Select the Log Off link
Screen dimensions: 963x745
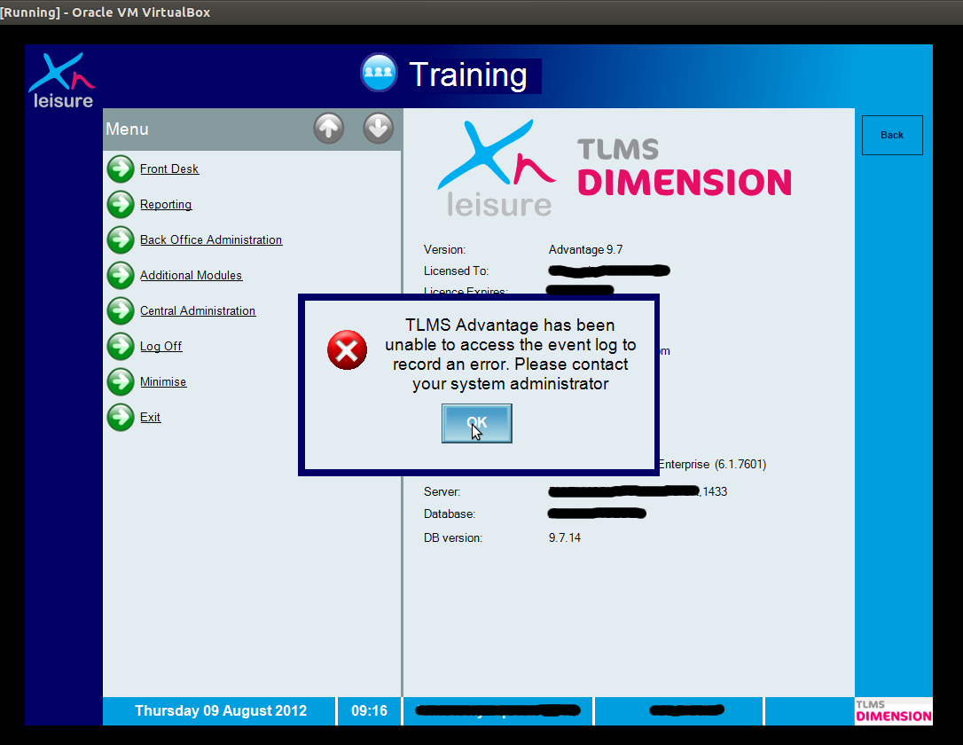(160, 347)
